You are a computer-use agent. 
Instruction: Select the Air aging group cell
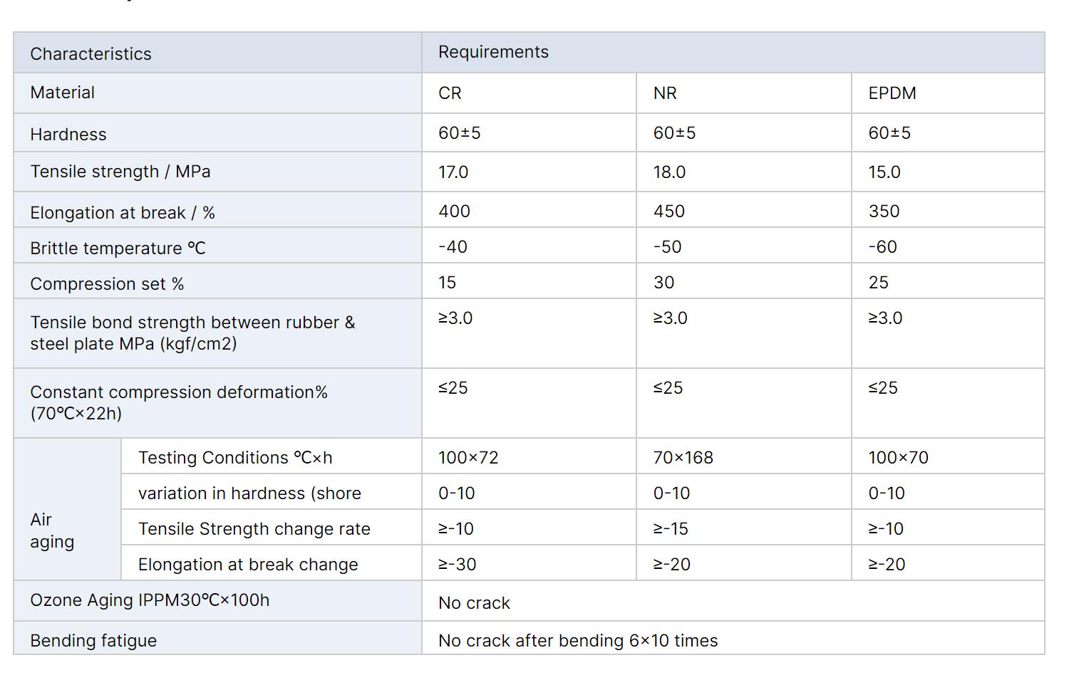point(52,530)
